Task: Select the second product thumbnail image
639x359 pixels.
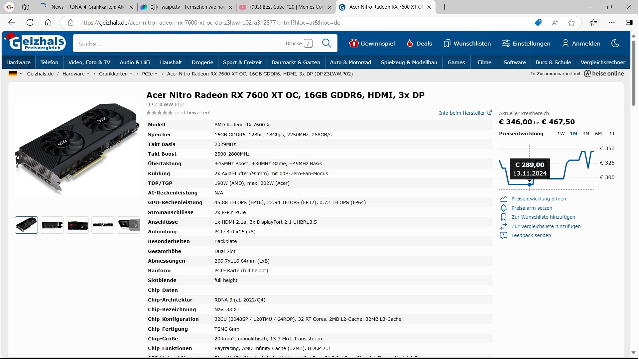Action: [52, 225]
